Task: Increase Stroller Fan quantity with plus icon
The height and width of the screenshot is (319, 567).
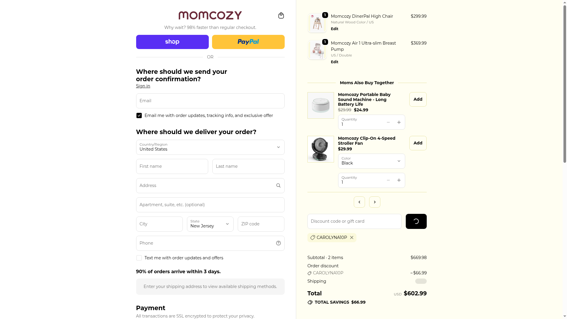Action: coord(399,180)
